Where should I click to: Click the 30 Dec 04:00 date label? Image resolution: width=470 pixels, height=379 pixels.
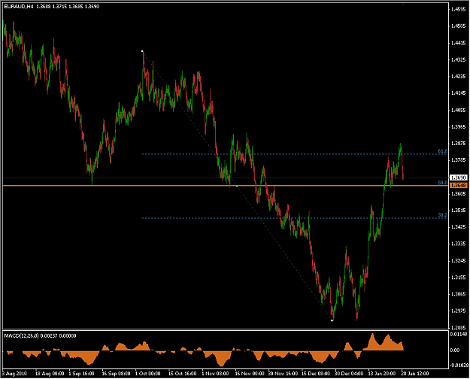350,374
